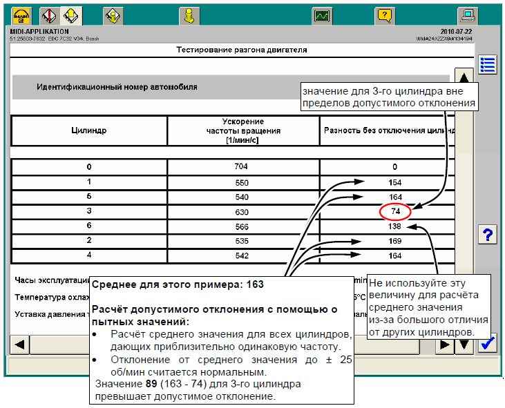The image size is (505, 408).
Task: Click the yellow speech-bubble help icon
Action: pyautogui.click(x=385, y=16)
